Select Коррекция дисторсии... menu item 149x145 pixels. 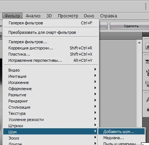click(x=51, y=48)
